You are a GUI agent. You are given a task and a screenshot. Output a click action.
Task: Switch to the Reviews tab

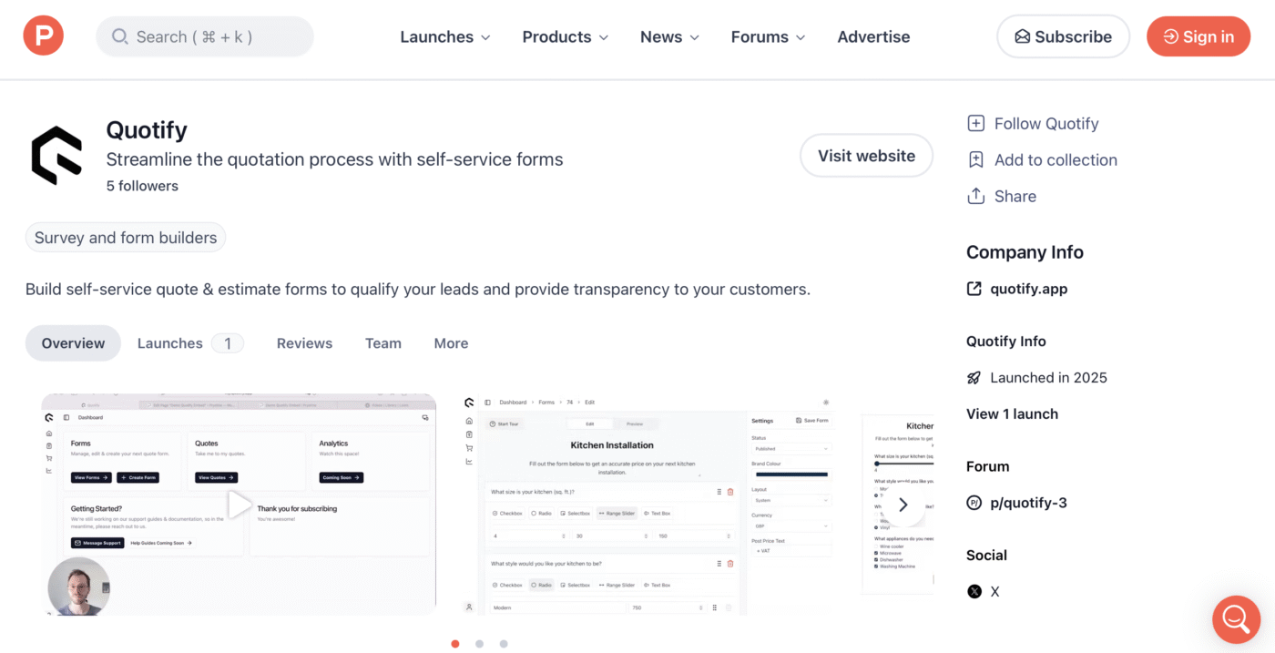tap(304, 343)
